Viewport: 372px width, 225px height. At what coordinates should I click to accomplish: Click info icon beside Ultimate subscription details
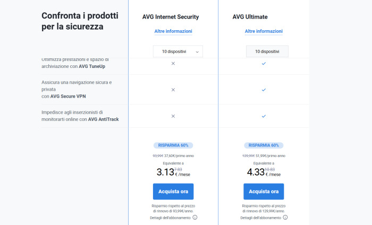pyautogui.click(x=285, y=218)
